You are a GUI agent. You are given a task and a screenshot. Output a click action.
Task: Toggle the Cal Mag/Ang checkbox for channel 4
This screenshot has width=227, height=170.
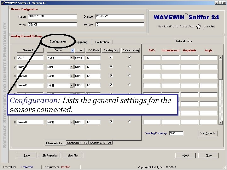(111, 85)
